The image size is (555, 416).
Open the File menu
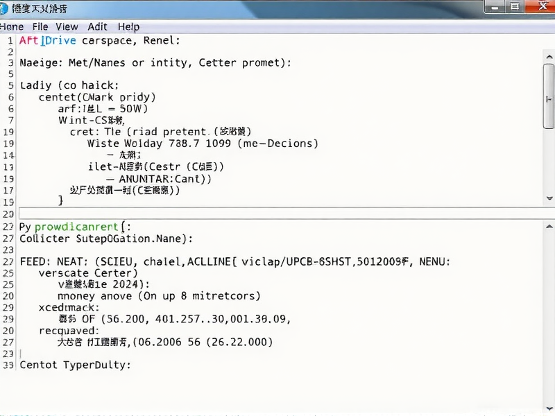click(40, 26)
